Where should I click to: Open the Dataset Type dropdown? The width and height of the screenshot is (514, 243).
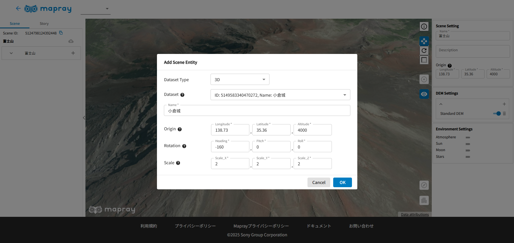[240, 80]
